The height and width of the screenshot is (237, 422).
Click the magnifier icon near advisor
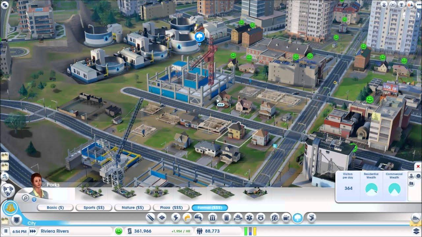pos(26,198)
